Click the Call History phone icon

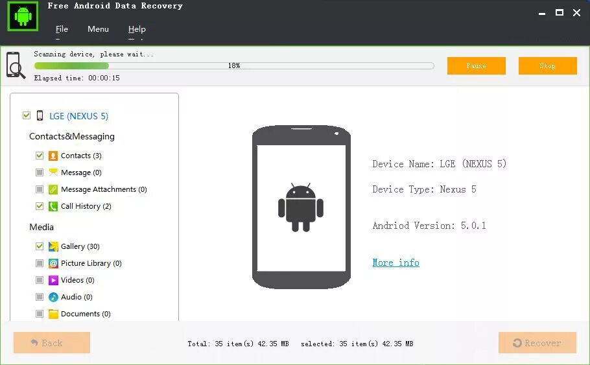click(x=53, y=206)
